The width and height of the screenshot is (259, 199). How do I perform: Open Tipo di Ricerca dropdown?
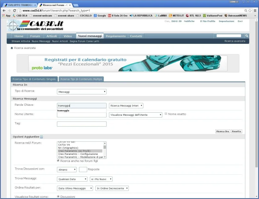(x=81, y=92)
